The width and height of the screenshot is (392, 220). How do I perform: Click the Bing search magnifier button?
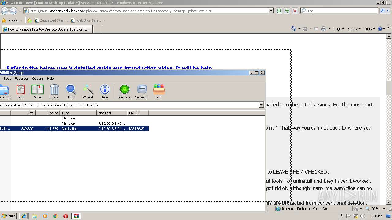click(x=382, y=11)
